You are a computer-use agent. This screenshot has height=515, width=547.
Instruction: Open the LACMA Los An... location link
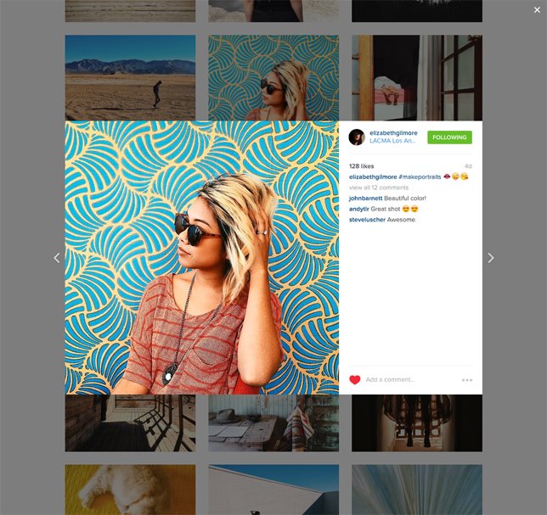(x=392, y=141)
